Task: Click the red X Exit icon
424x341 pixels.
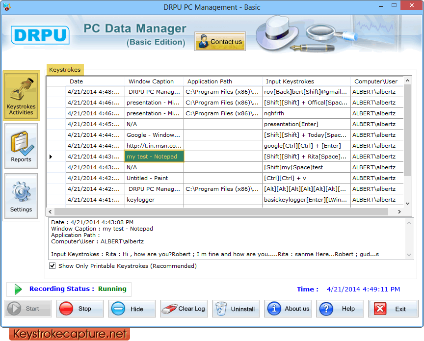Action: click(x=380, y=309)
